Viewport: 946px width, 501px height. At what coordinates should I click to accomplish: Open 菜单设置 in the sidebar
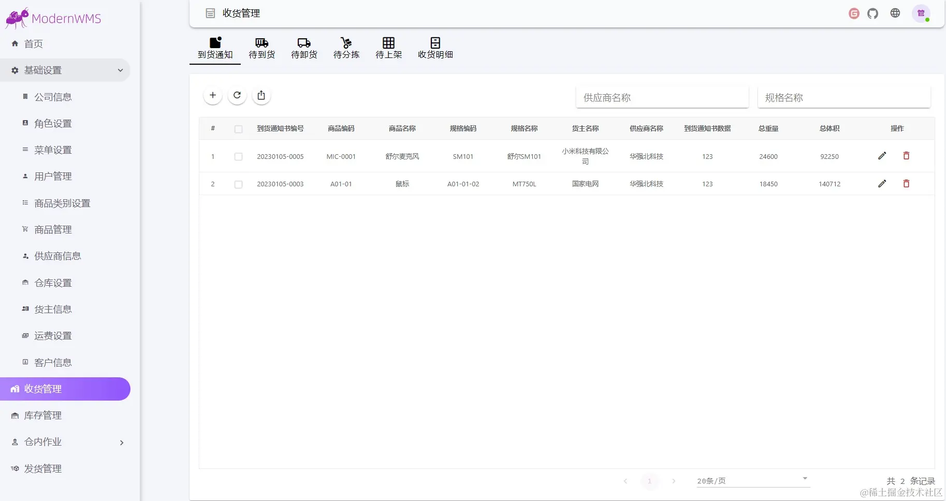click(x=53, y=150)
